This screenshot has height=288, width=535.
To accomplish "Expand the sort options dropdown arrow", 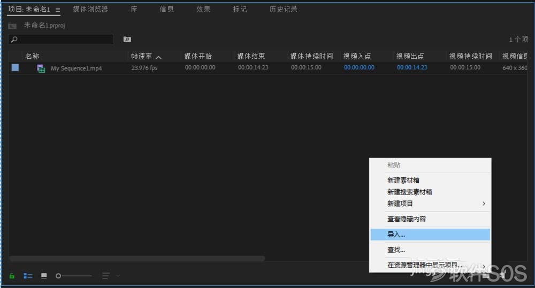I will pos(118,276).
